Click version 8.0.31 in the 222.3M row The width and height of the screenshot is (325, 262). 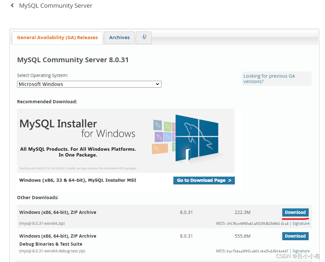click(x=186, y=212)
